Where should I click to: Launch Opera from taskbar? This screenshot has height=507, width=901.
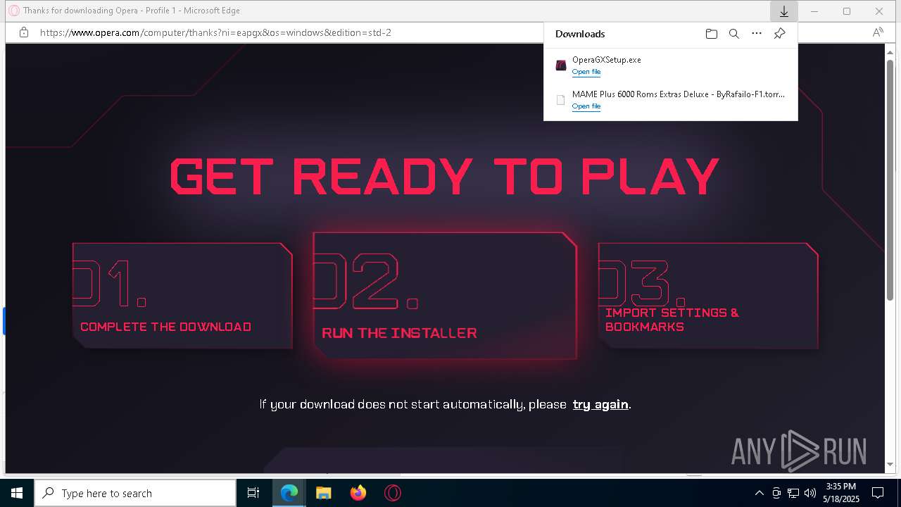pos(392,493)
